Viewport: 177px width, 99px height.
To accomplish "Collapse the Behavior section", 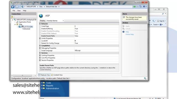I will pyautogui.click(x=40, y=24).
